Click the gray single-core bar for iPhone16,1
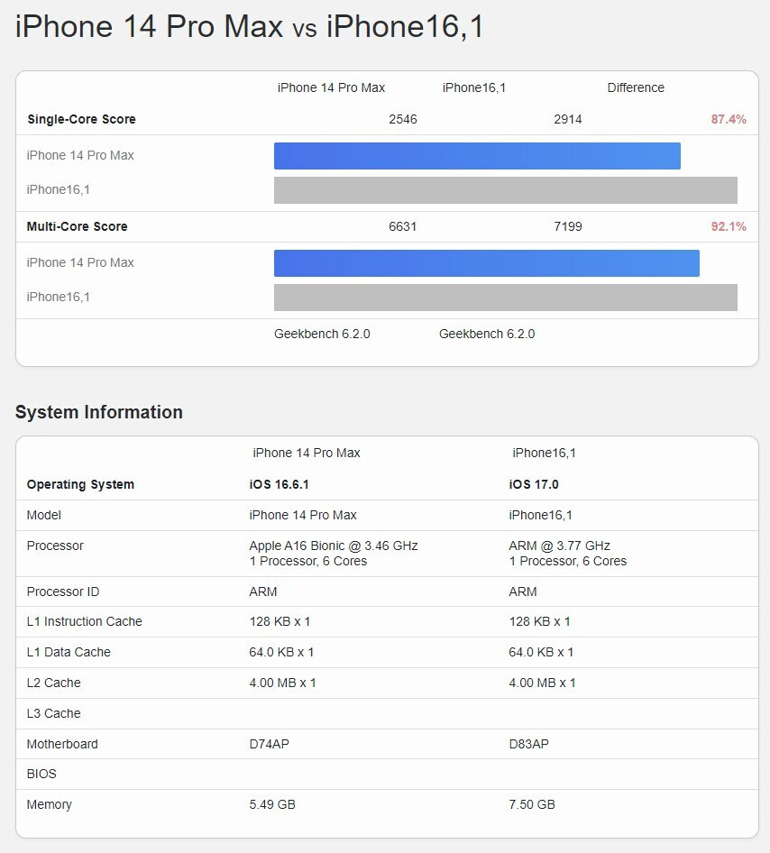 (506, 190)
